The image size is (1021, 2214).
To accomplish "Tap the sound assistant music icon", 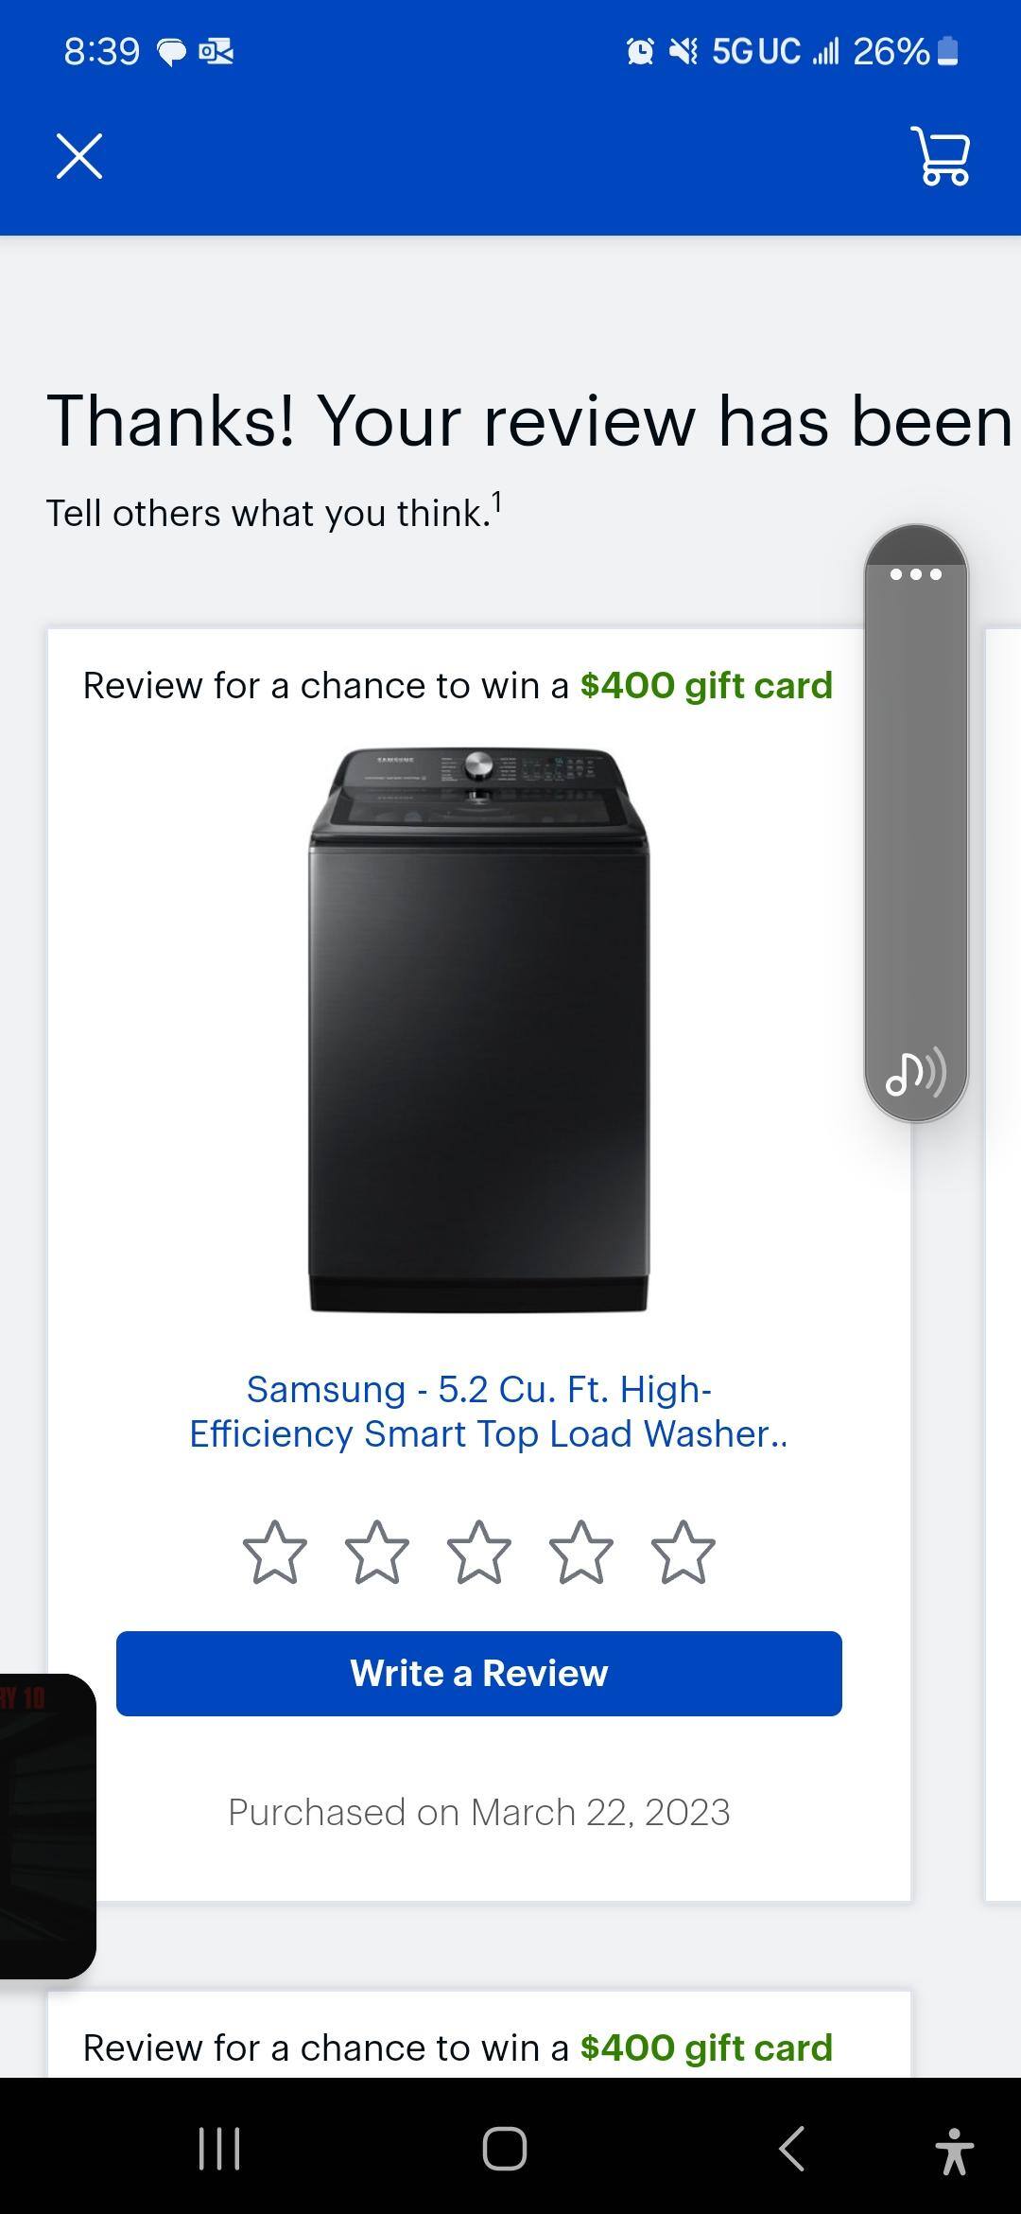I will 914,1073.
